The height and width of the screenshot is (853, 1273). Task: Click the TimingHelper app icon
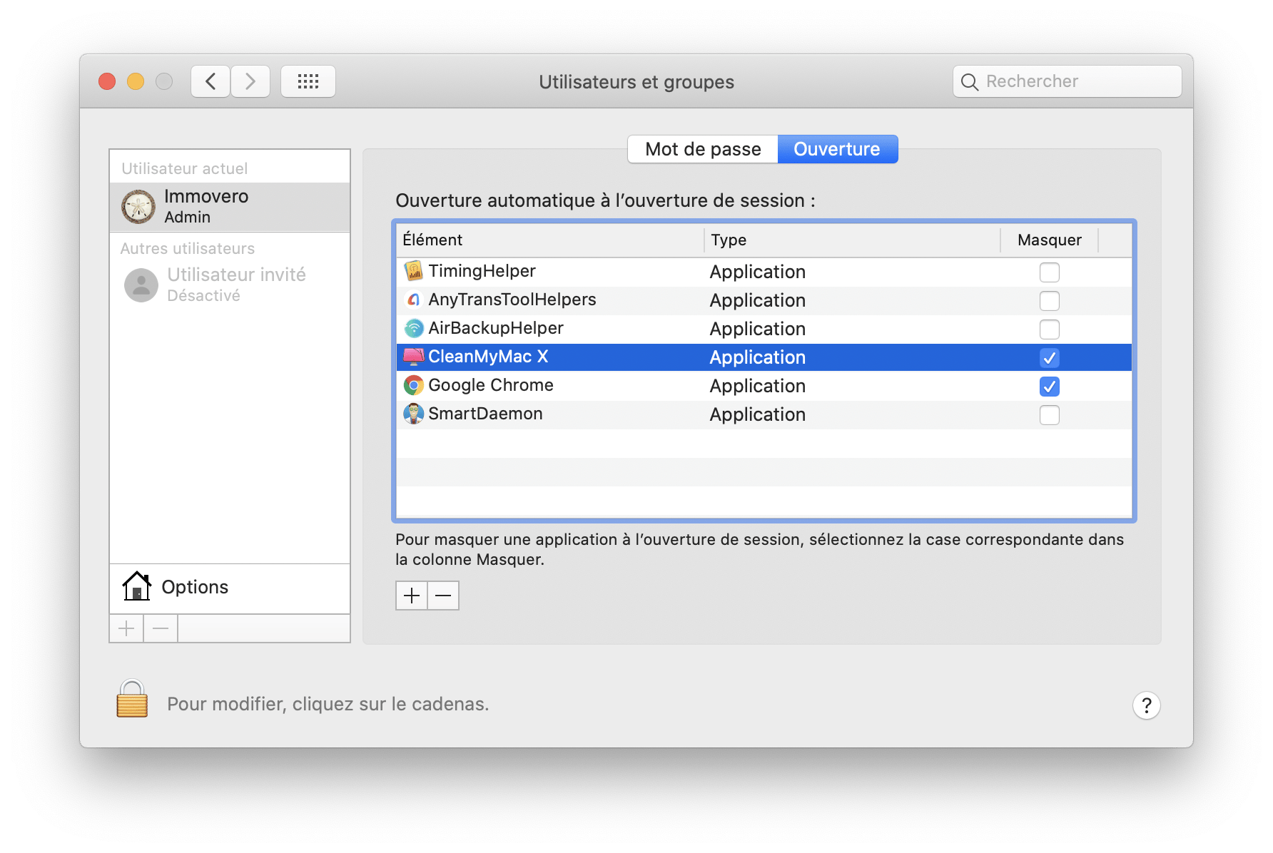(413, 271)
